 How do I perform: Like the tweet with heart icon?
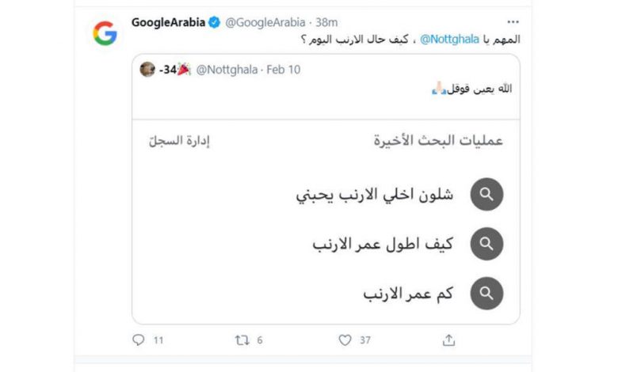[x=345, y=340]
